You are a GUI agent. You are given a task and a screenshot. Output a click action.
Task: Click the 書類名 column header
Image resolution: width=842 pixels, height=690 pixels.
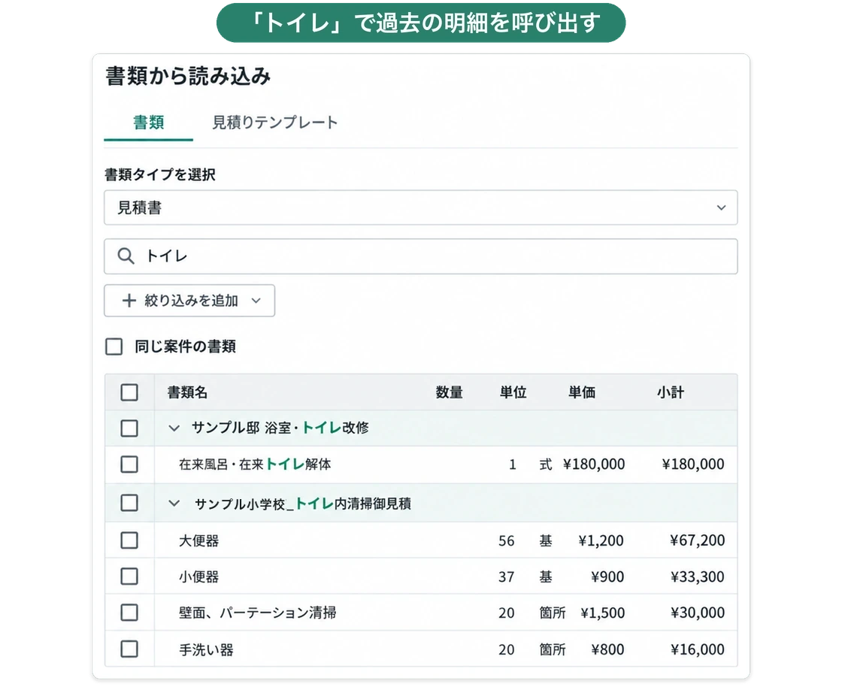pos(187,392)
